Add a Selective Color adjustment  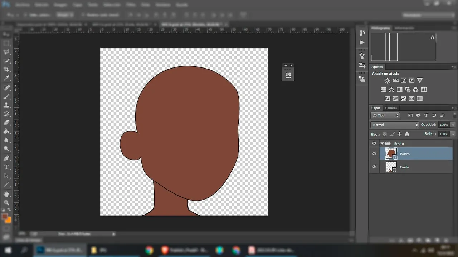(411, 99)
